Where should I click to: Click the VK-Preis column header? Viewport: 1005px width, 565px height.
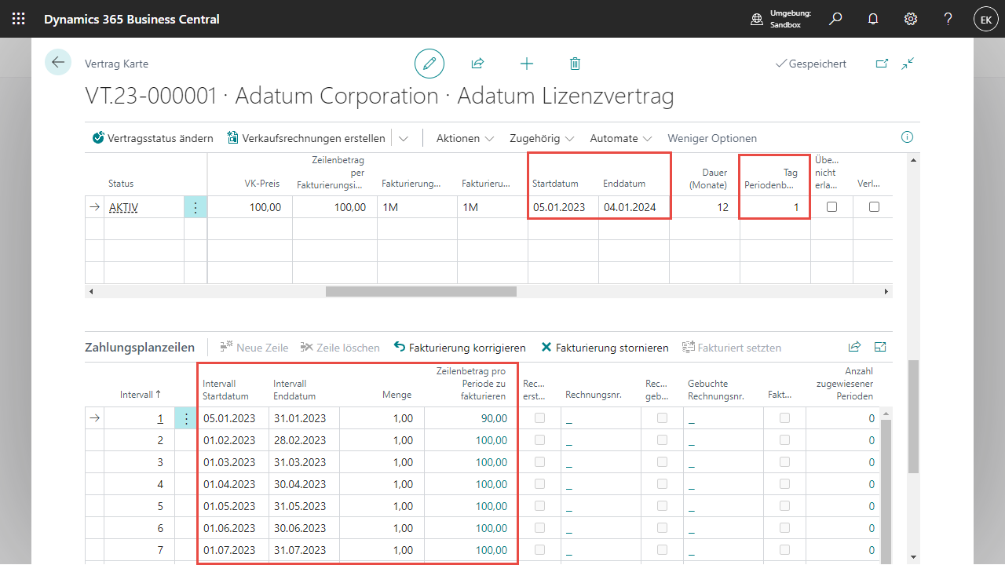pyautogui.click(x=264, y=184)
